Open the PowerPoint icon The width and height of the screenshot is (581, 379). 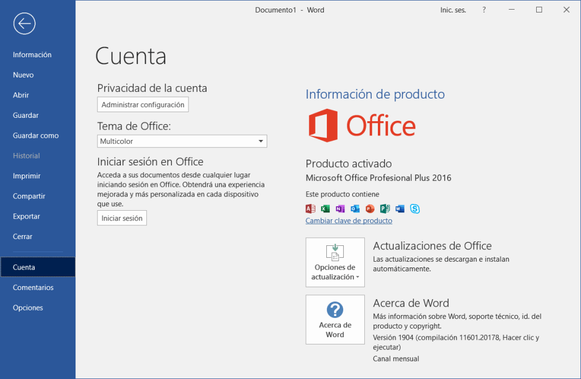(369, 208)
